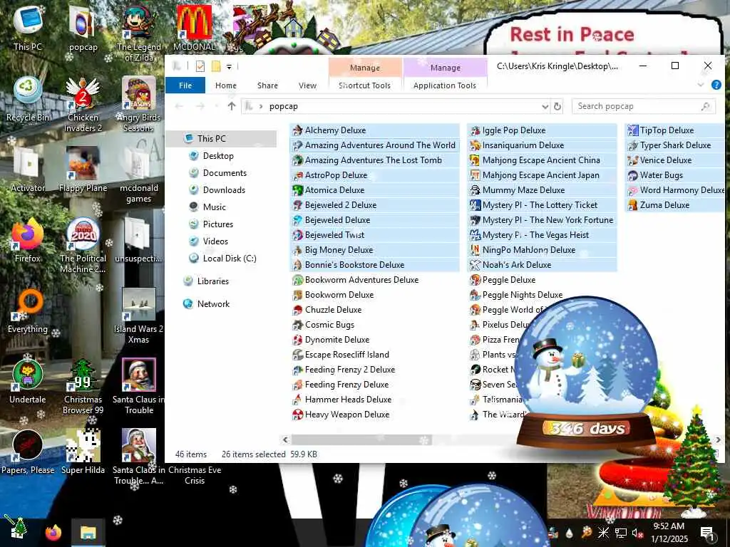Select the Atomica Deluxe file

[x=328, y=189]
